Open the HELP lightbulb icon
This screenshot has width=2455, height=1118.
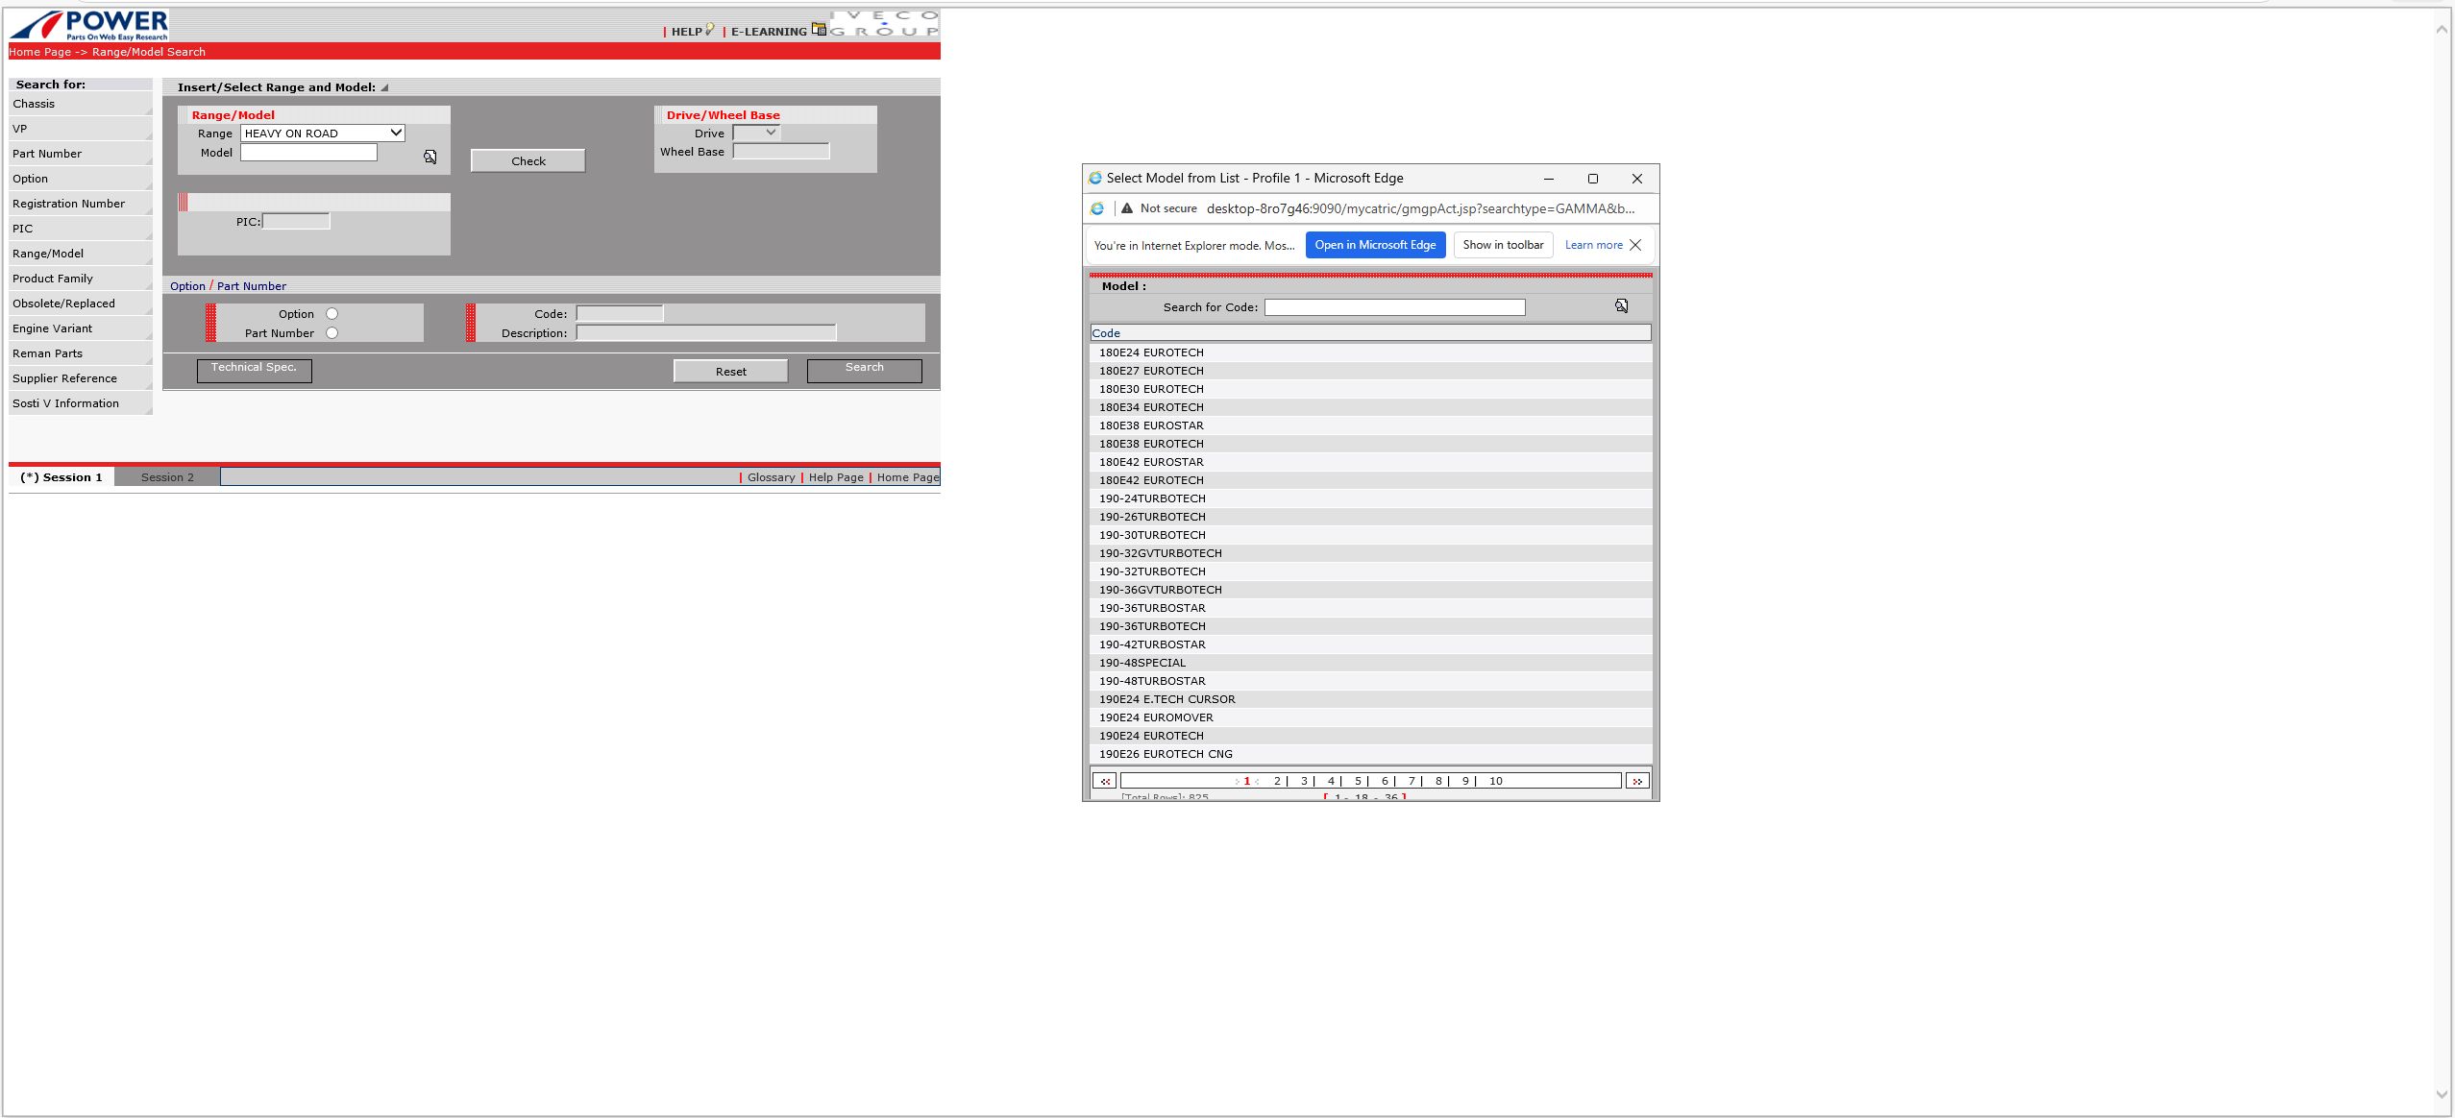(x=709, y=30)
